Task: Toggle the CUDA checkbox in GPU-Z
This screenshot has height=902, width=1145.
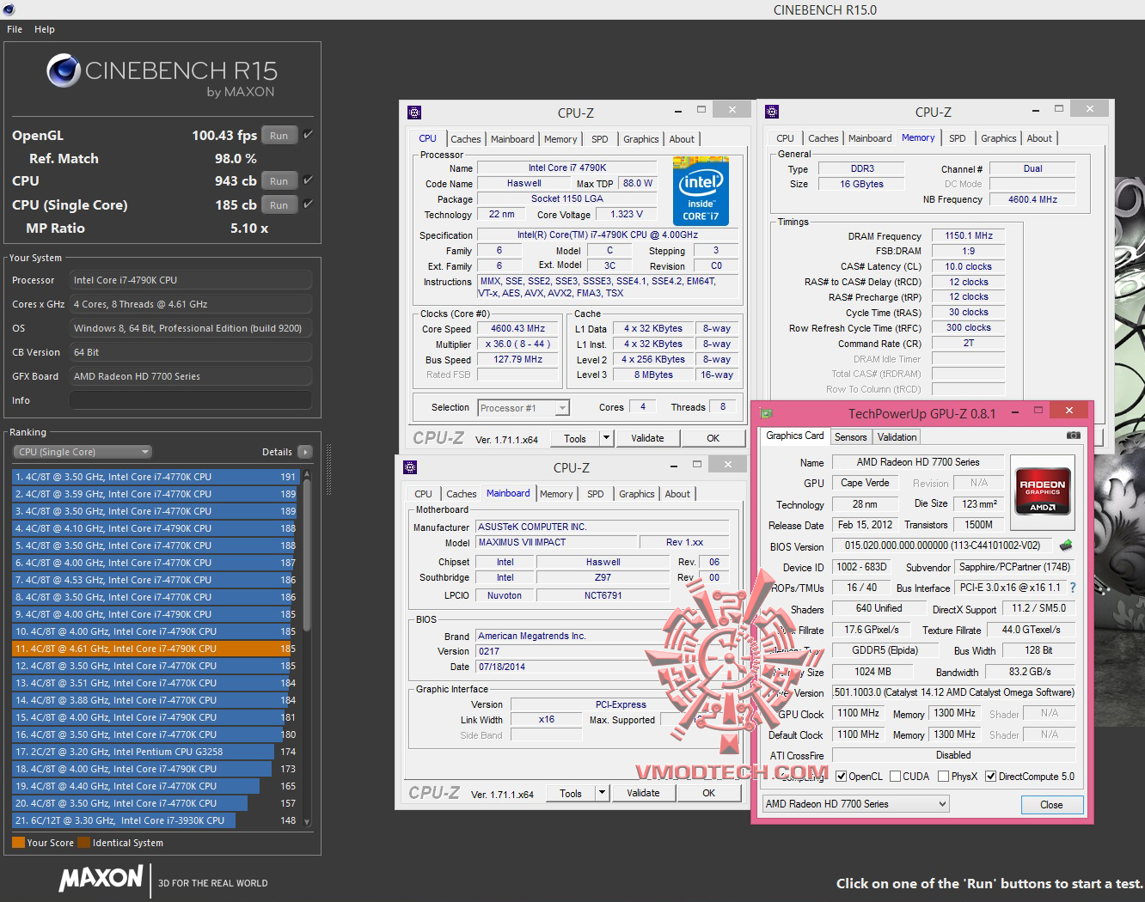Action: (896, 777)
